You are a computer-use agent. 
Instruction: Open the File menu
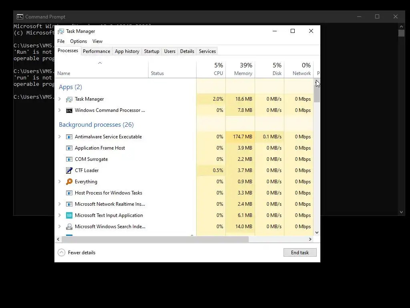[x=61, y=41]
